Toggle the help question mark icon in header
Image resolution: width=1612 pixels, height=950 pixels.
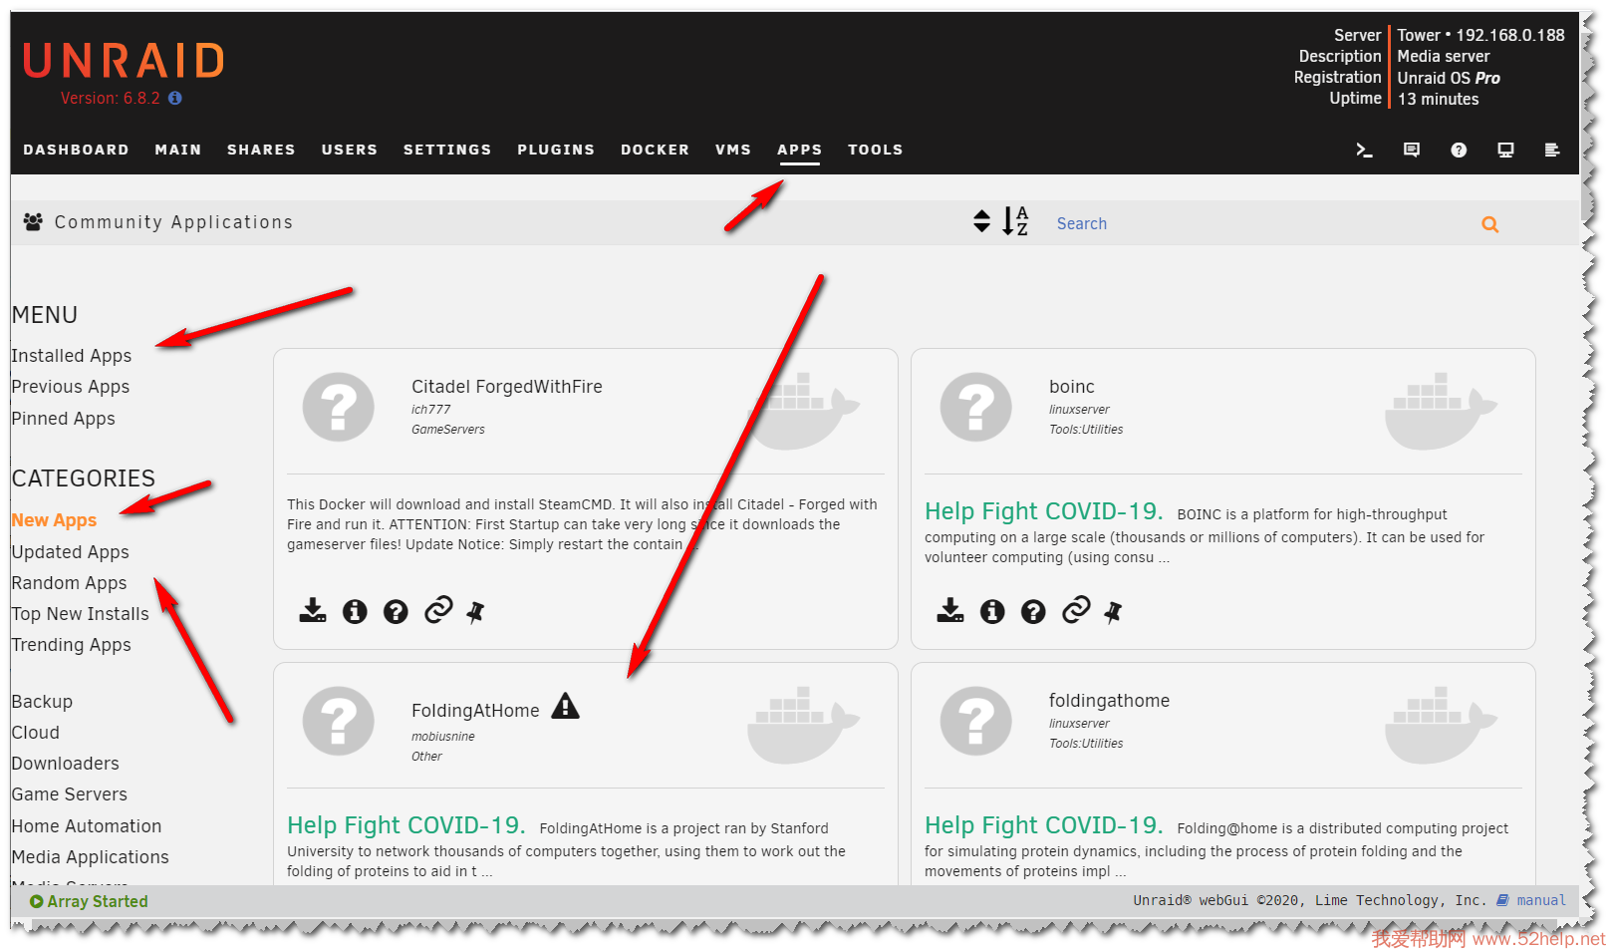1459,151
